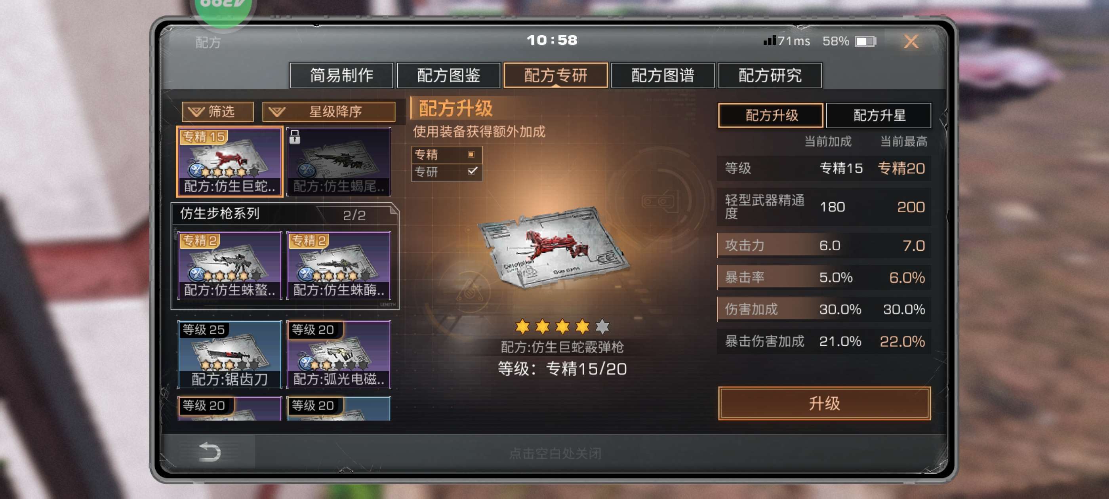Switch to the 配方图鉴 tab

click(x=448, y=75)
